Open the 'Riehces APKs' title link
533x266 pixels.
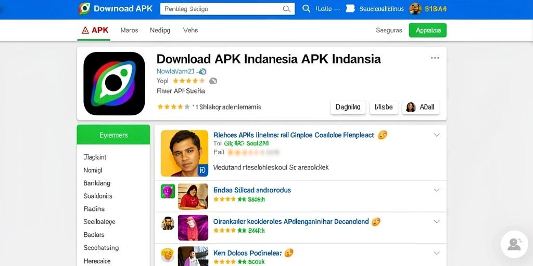(294, 135)
